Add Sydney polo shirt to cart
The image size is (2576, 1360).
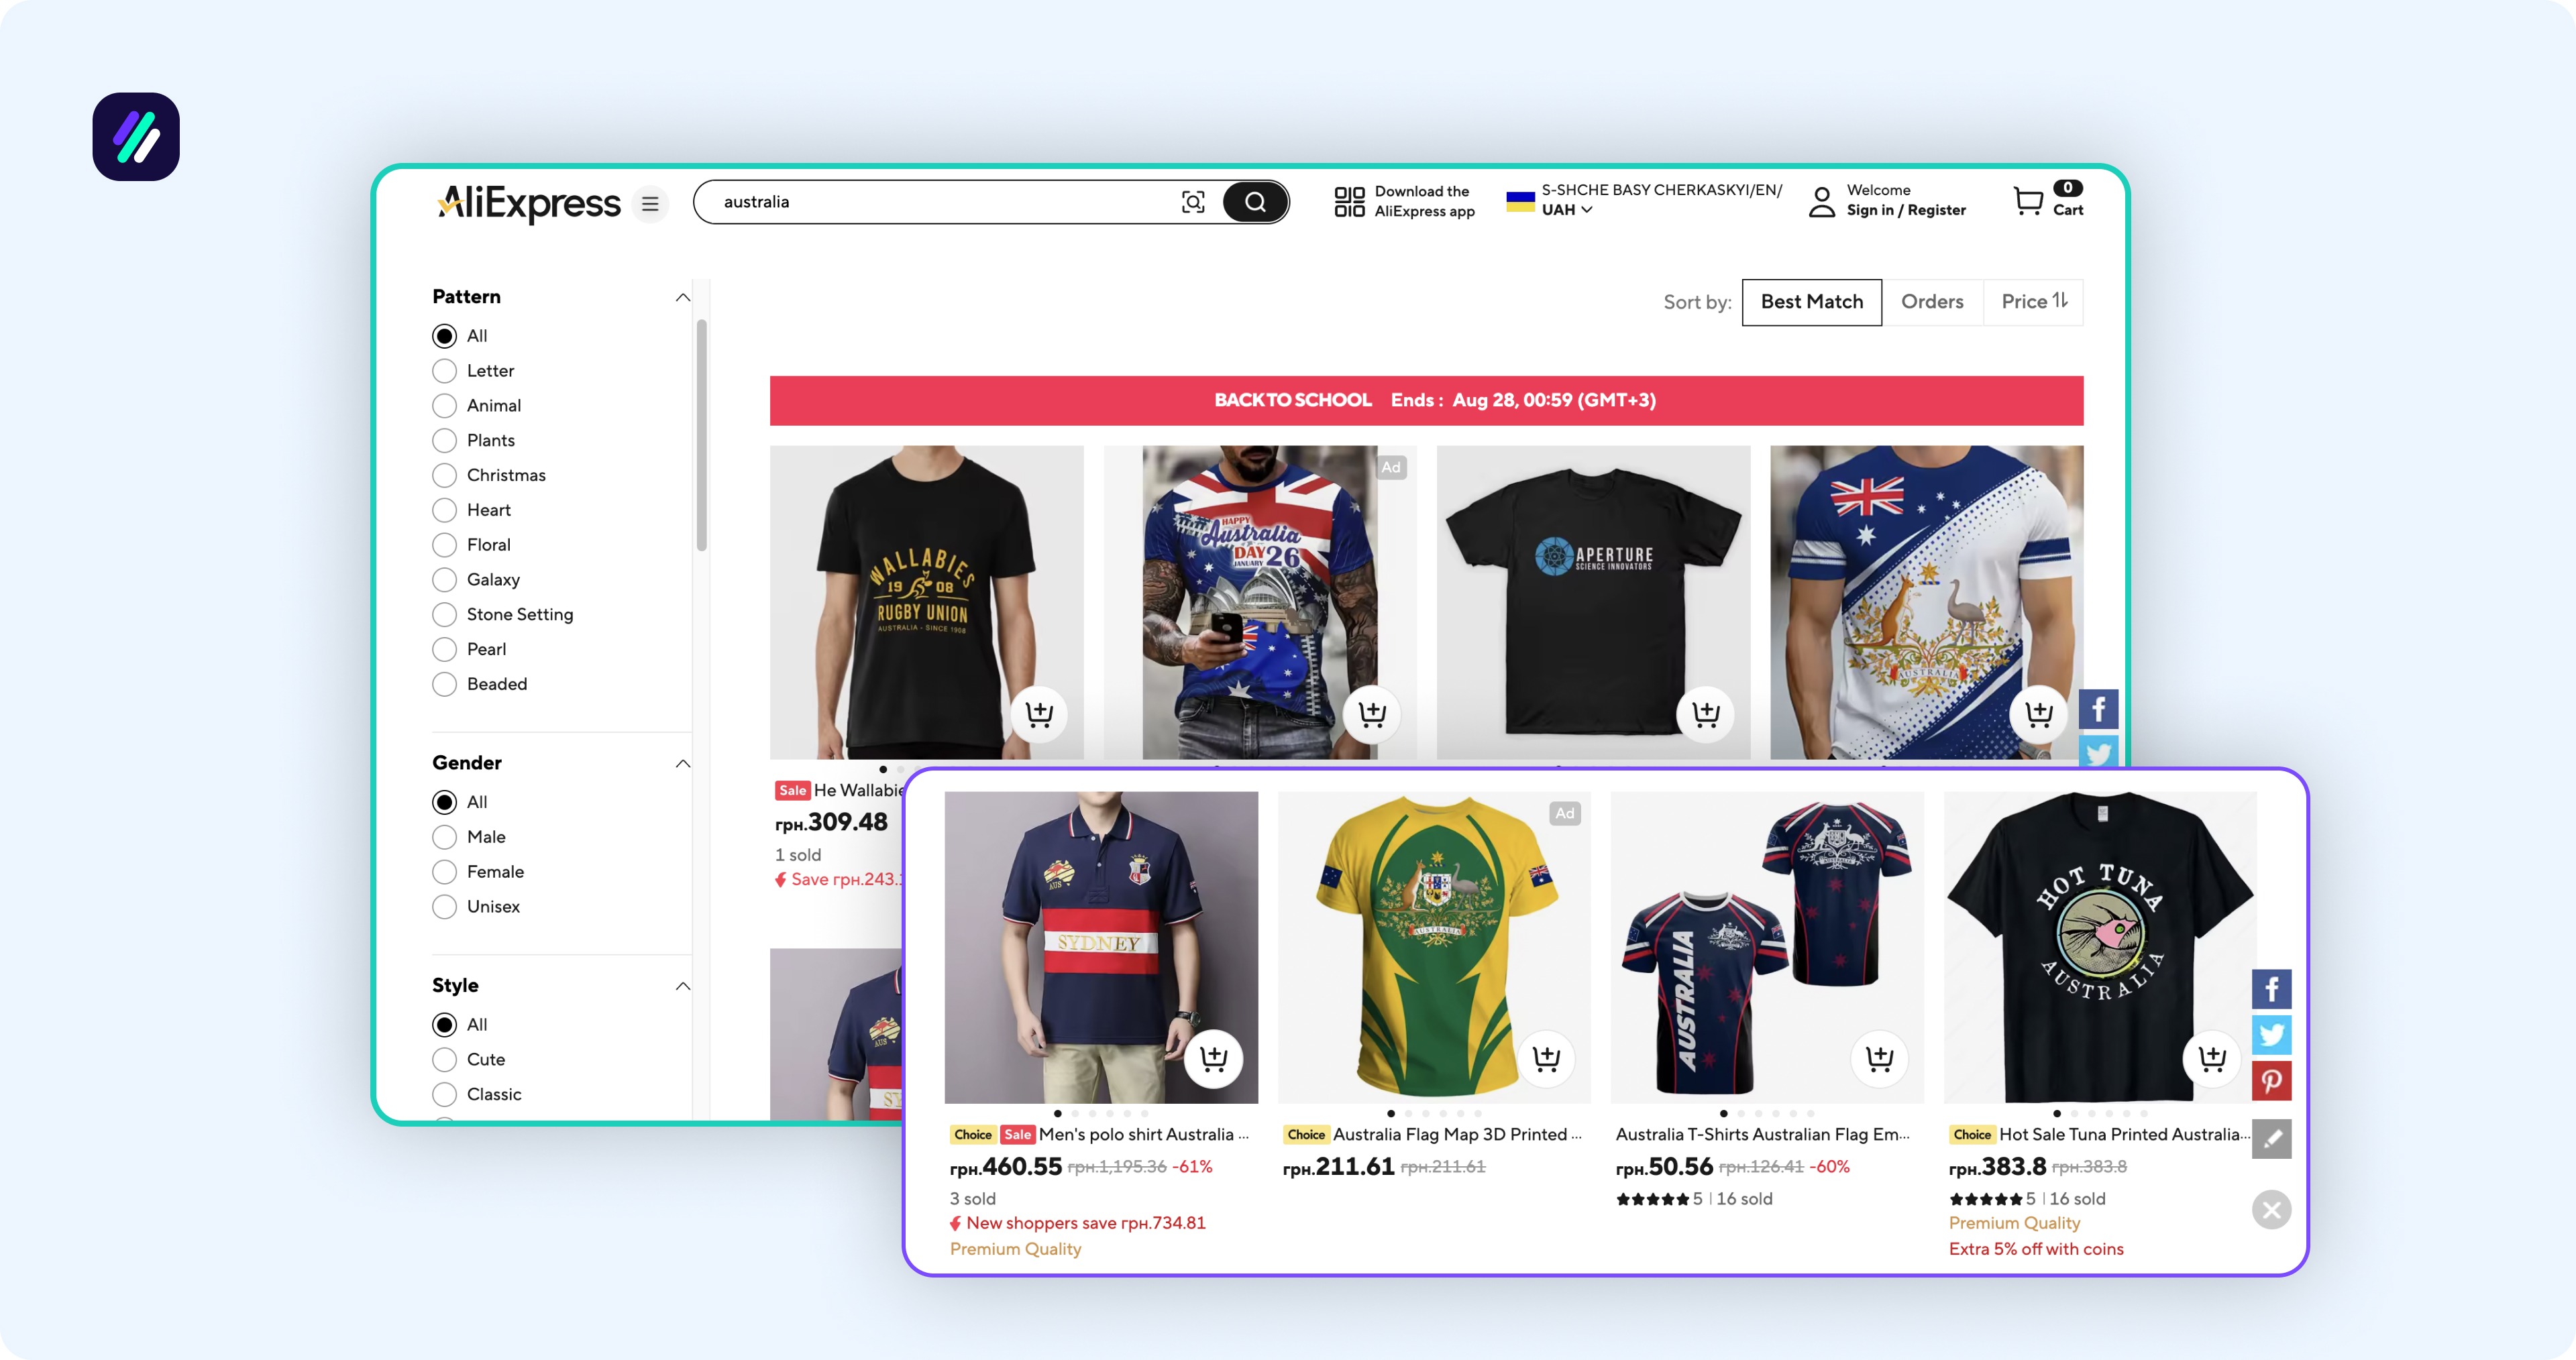click(x=1213, y=1058)
